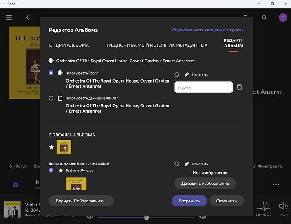Open Редактировать сведения о треках link
The width and height of the screenshot is (291, 224).
coord(208,30)
